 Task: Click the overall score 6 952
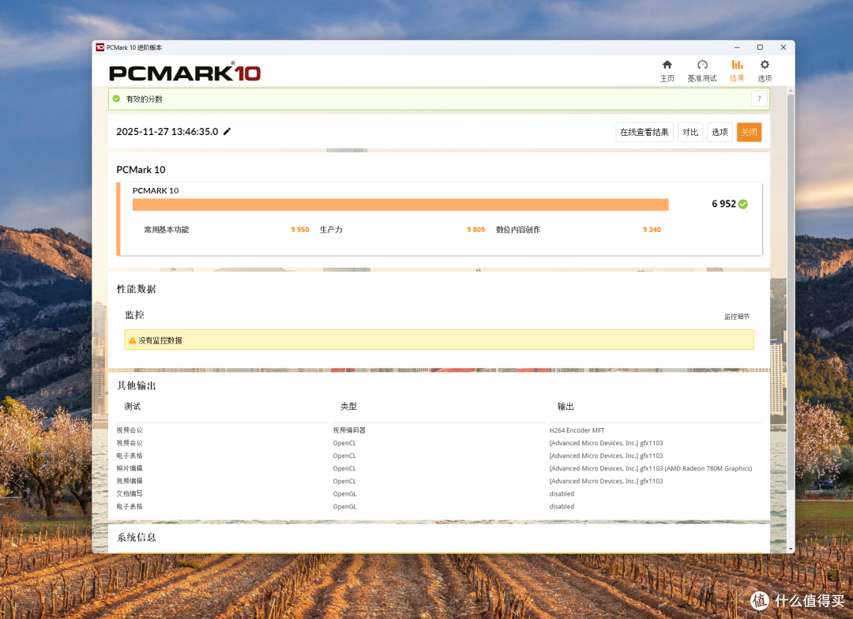(723, 204)
